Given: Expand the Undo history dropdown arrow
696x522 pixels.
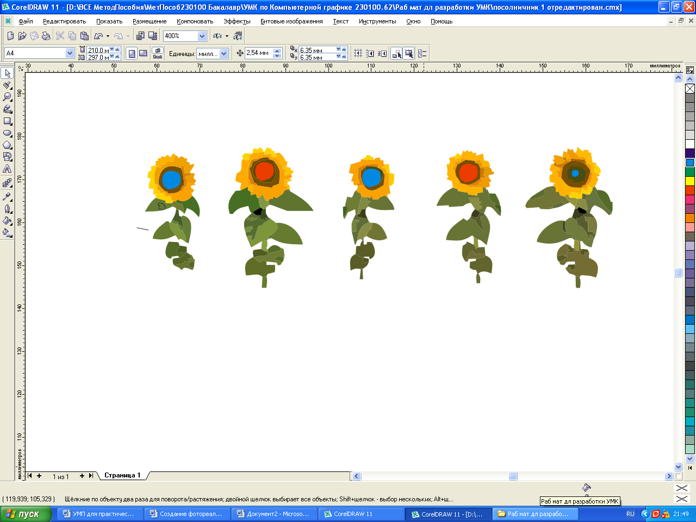Looking at the screenshot, I should (108, 36).
